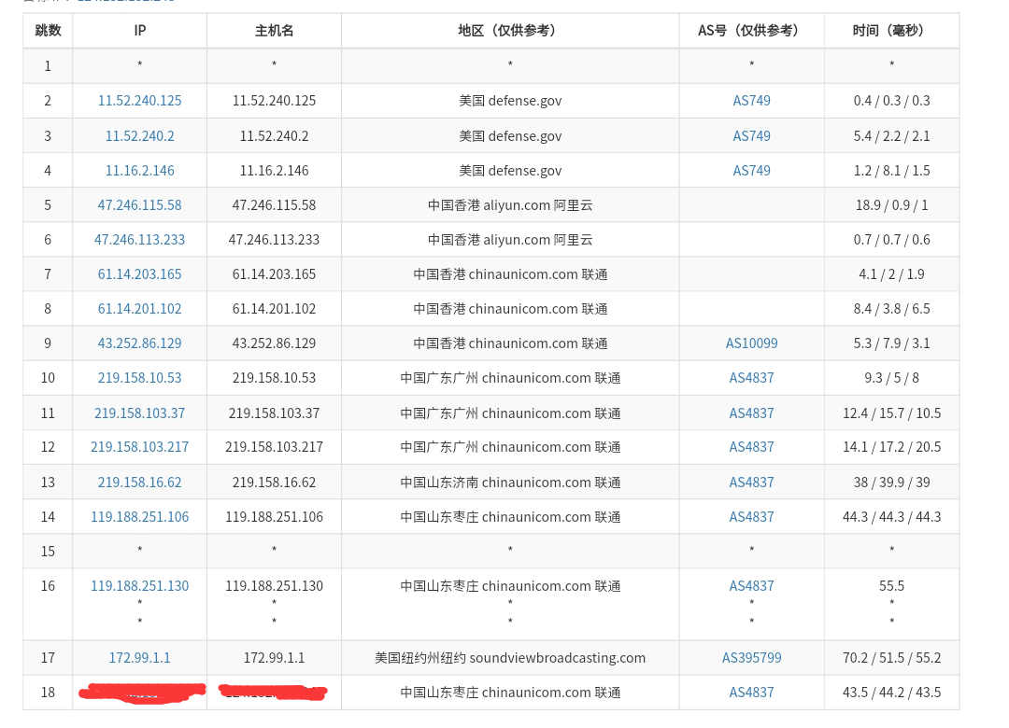Screen dimensions: 1009x728
Task: Open IP link 61.14.203.165
Action: coord(139,274)
